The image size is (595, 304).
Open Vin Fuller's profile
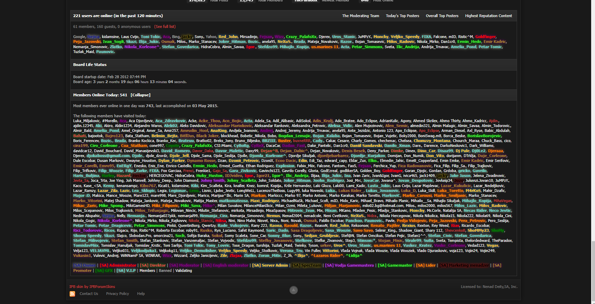pyautogui.click(x=312, y=251)
